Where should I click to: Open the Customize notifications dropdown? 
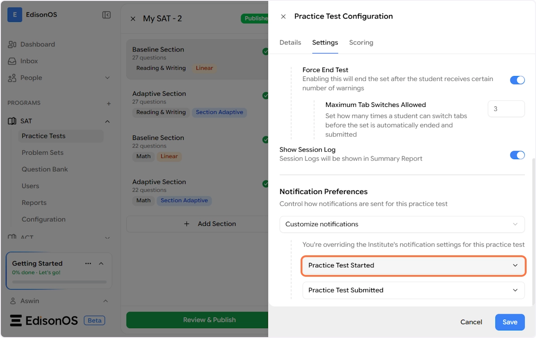click(402, 224)
